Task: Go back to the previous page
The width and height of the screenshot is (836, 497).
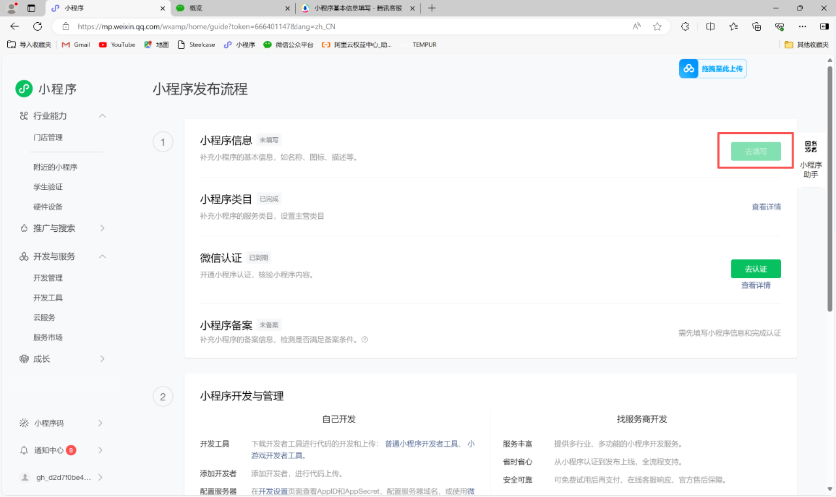Action: point(15,27)
